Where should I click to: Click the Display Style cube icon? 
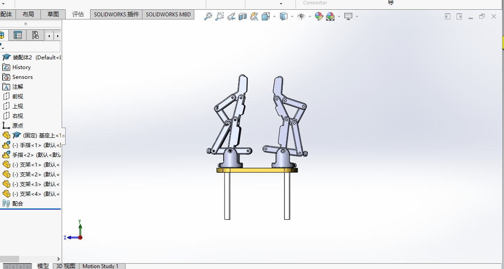283,16
